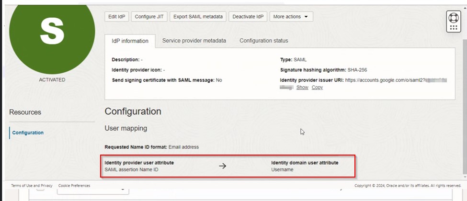Image resolution: width=467 pixels, height=201 pixels.
Task: Open Terms of Use and Privacy
Action: (x=32, y=186)
